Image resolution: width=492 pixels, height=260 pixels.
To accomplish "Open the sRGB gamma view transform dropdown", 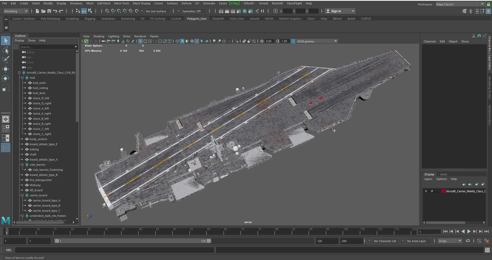I will point(317,41).
